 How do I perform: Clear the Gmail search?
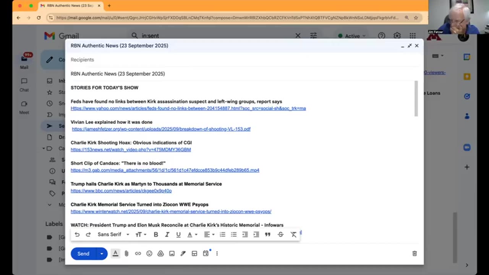coord(298,36)
